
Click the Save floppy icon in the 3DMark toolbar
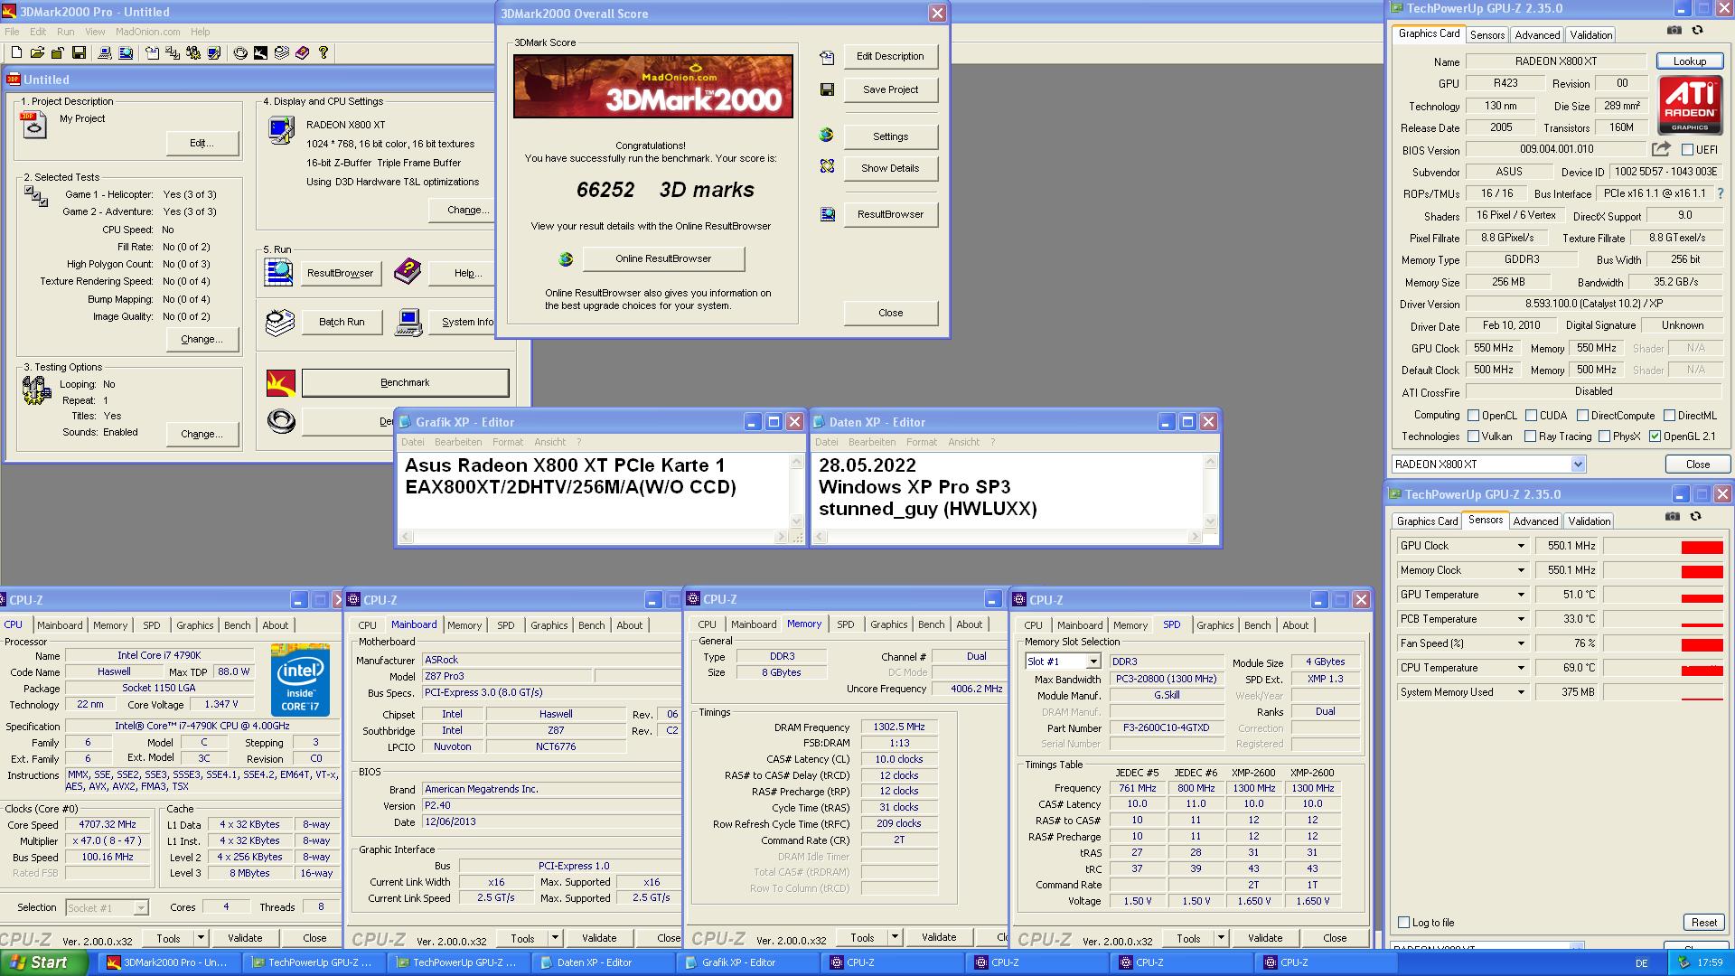click(x=79, y=53)
